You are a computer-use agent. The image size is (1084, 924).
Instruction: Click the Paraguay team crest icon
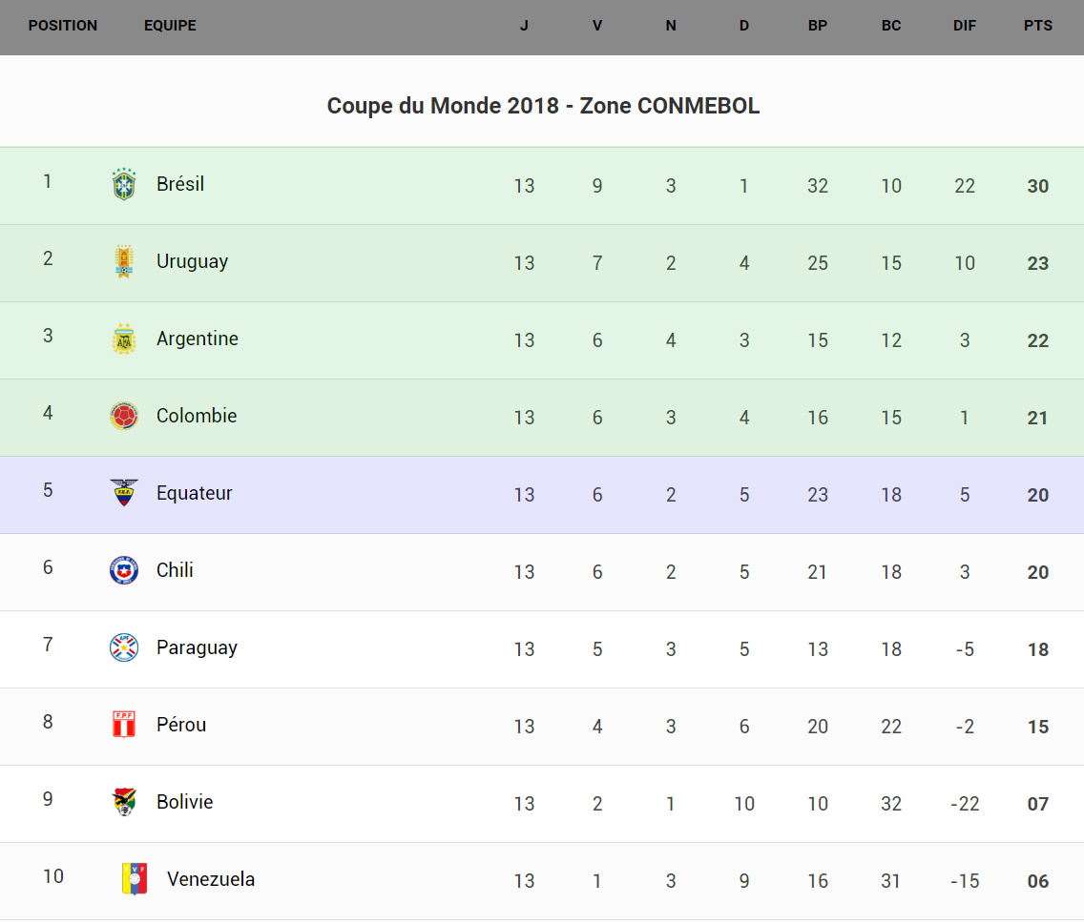click(x=124, y=647)
